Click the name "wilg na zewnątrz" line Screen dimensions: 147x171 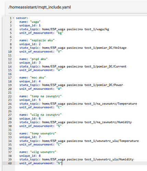pos(40,115)
